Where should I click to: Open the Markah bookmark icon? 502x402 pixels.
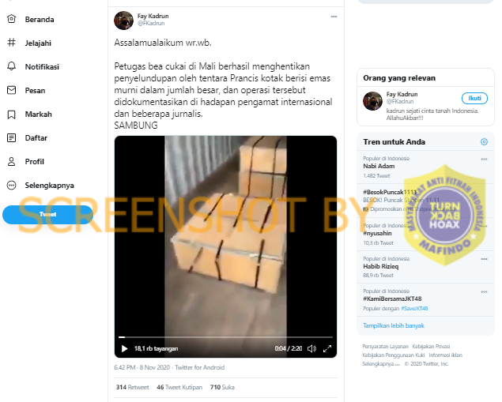tap(12, 115)
